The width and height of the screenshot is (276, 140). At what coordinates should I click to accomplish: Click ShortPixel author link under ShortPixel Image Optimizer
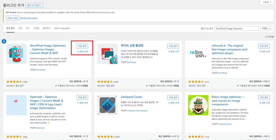tap(41, 70)
